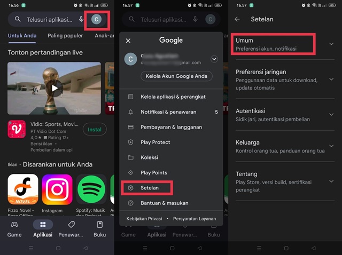Tap Penawaran in first screen bottom navigation
This screenshot has height=255, width=342.
click(71, 229)
